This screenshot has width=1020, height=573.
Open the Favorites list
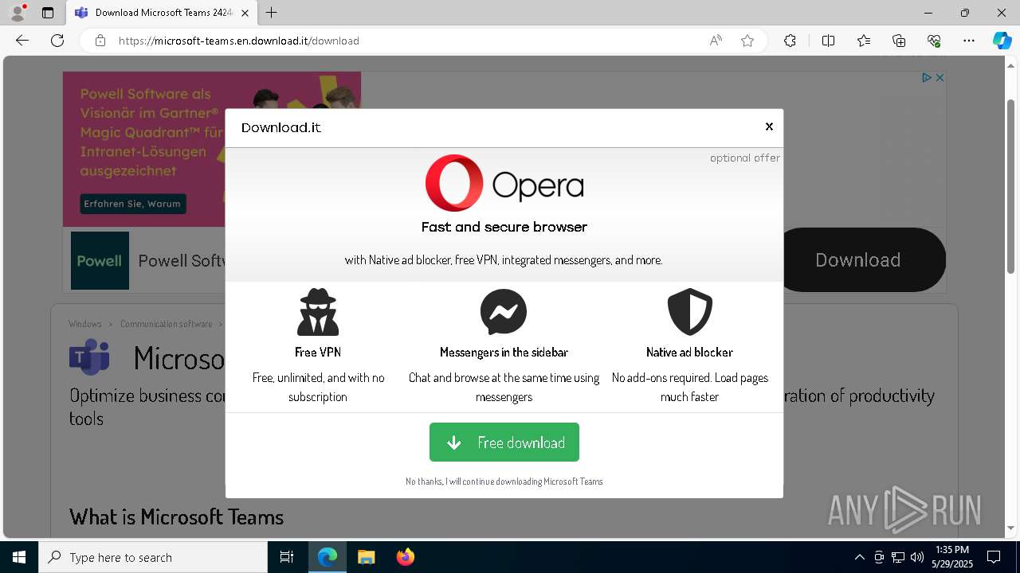click(864, 41)
